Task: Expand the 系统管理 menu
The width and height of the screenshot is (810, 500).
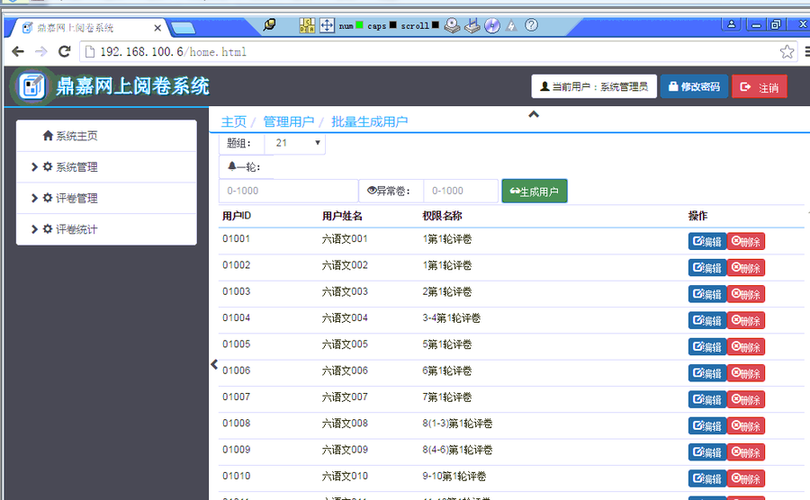Action: [106, 166]
